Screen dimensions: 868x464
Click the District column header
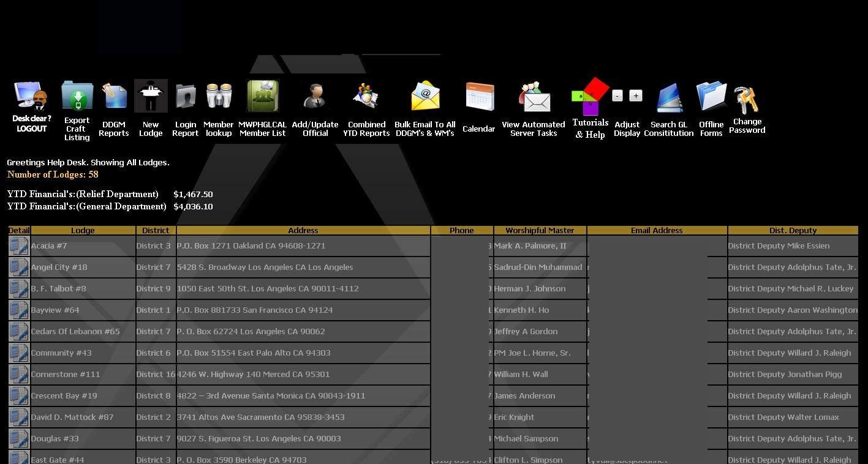pos(156,231)
